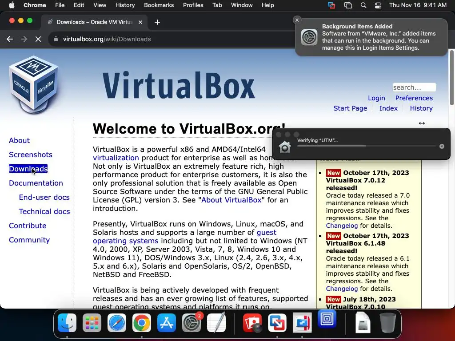Viewport: 455px width, 341px height.
Task: Click the Stage Manager menu bar icon
Action: click(348, 5)
